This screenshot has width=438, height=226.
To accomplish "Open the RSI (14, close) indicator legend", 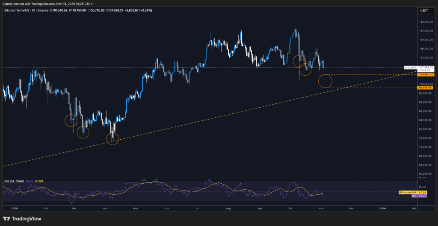I will click(13, 181).
